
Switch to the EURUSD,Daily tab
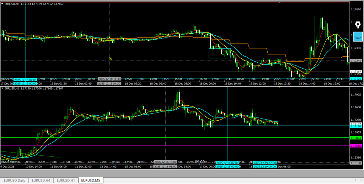14,180
